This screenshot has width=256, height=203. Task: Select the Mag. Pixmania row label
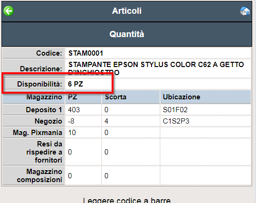[38, 133]
